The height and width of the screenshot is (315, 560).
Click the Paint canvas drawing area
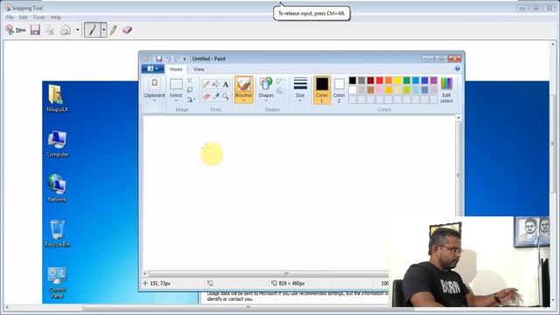click(299, 192)
